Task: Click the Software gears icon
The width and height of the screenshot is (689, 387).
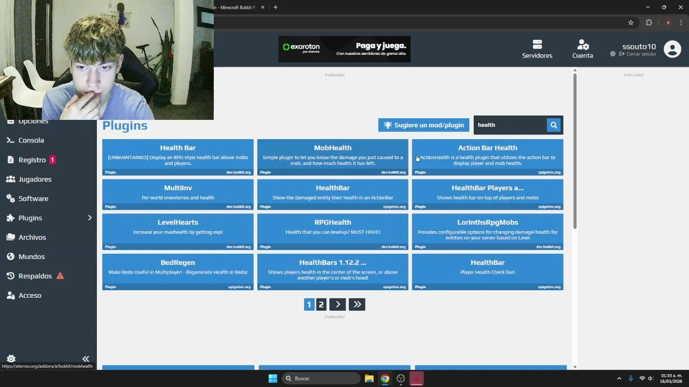Action: click(10, 198)
